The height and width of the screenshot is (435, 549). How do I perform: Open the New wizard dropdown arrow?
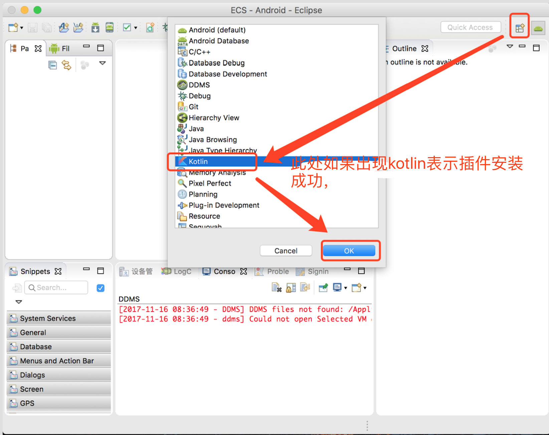click(22, 28)
